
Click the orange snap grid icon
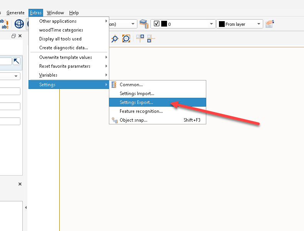pos(140,38)
